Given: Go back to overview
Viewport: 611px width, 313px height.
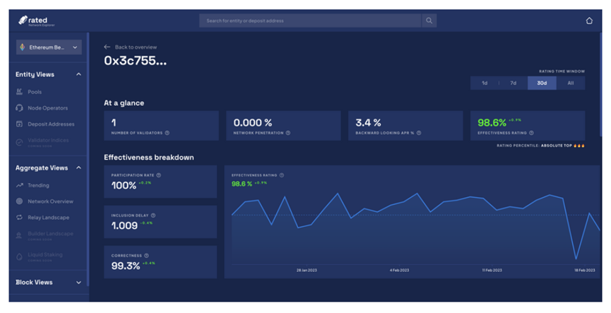Looking at the screenshot, I should [131, 47].
